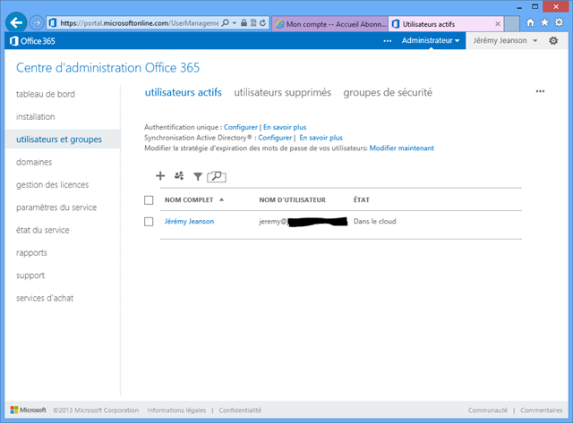Click En savoir plus for Authentification unique

pos(285,127)
